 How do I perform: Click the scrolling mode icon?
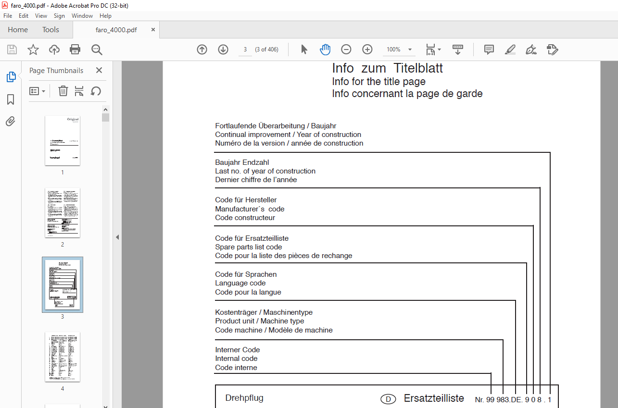coord(458,49)
